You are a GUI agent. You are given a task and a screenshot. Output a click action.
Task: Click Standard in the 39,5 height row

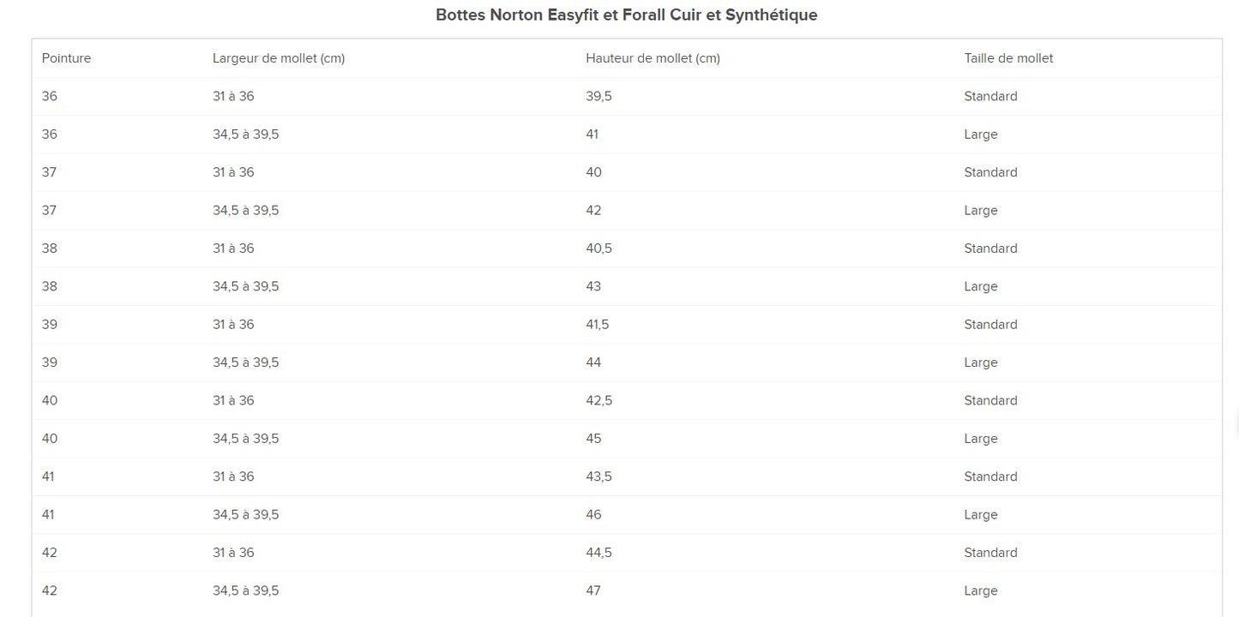pos(990,96)
